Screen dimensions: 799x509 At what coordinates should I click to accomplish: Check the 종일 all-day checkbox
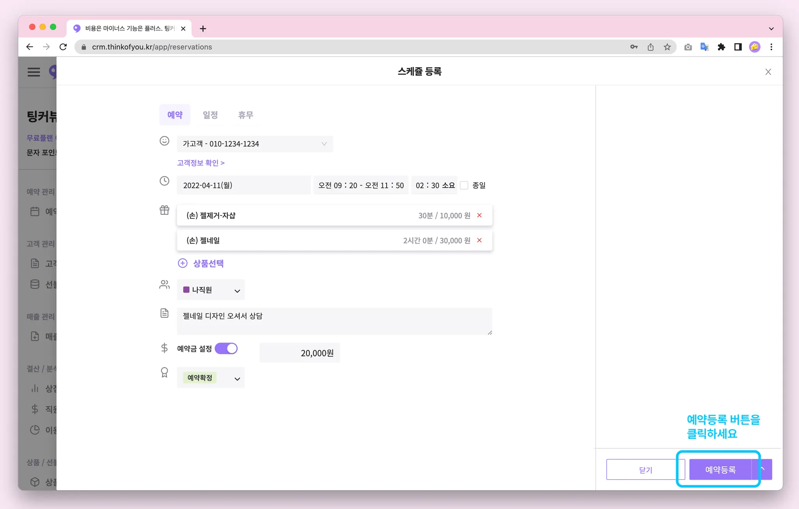coord(464,185)
